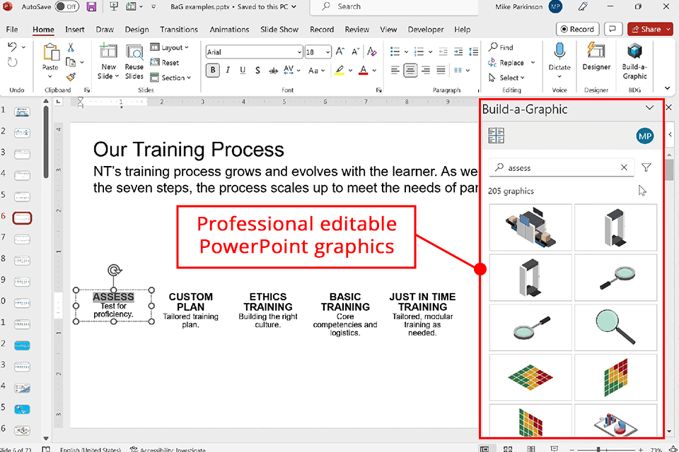Click Increase List Level icon
The image size is (679, 452).
(458, 52)
